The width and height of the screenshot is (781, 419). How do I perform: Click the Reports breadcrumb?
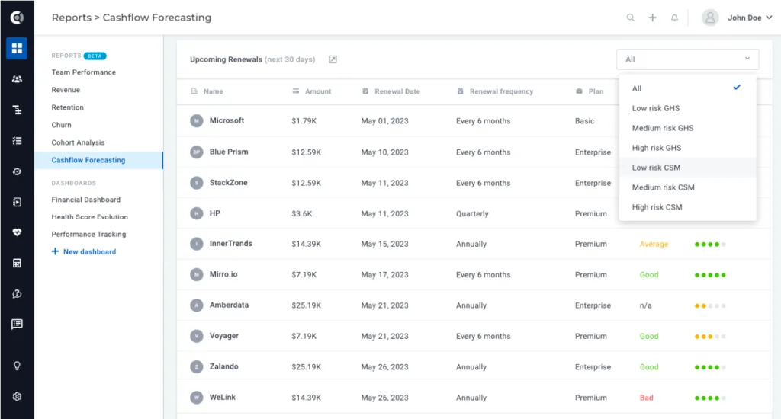71,18
